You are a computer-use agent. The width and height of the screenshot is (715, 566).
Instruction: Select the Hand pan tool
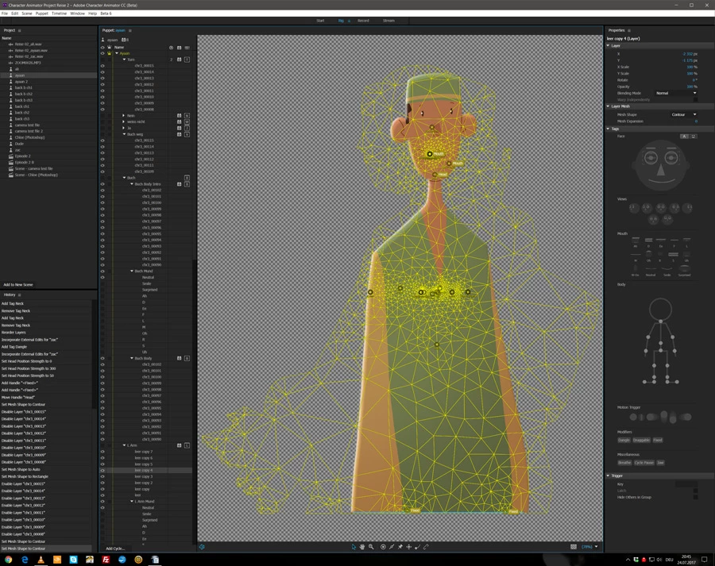(x=362, y=547)
